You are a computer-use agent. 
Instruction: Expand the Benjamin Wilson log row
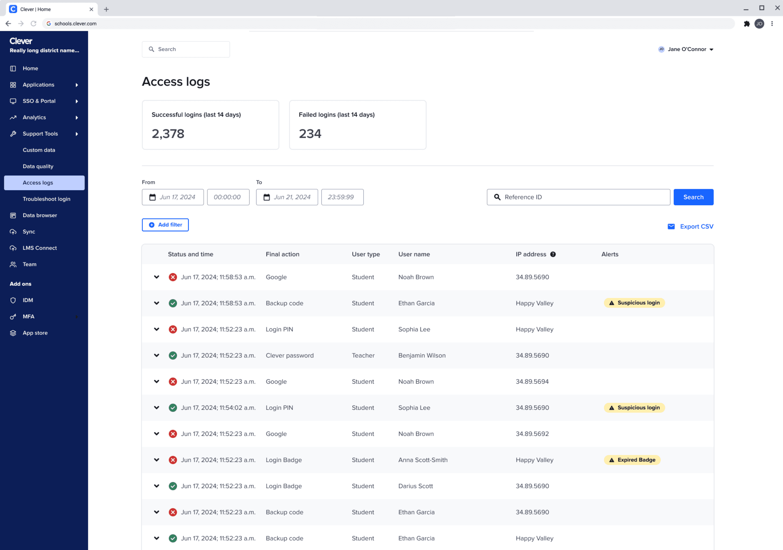[x=157, y=356]
